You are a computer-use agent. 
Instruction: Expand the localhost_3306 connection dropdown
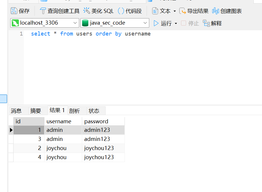click(x=75, y=23)
